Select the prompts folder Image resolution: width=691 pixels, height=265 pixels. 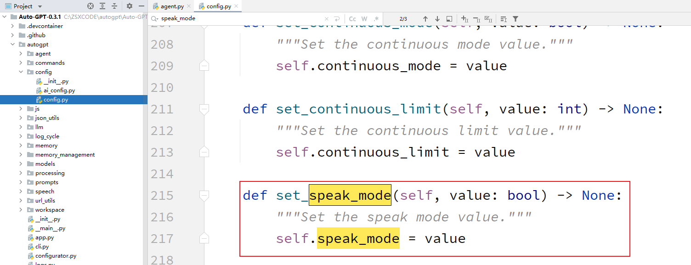pos(46,182)
